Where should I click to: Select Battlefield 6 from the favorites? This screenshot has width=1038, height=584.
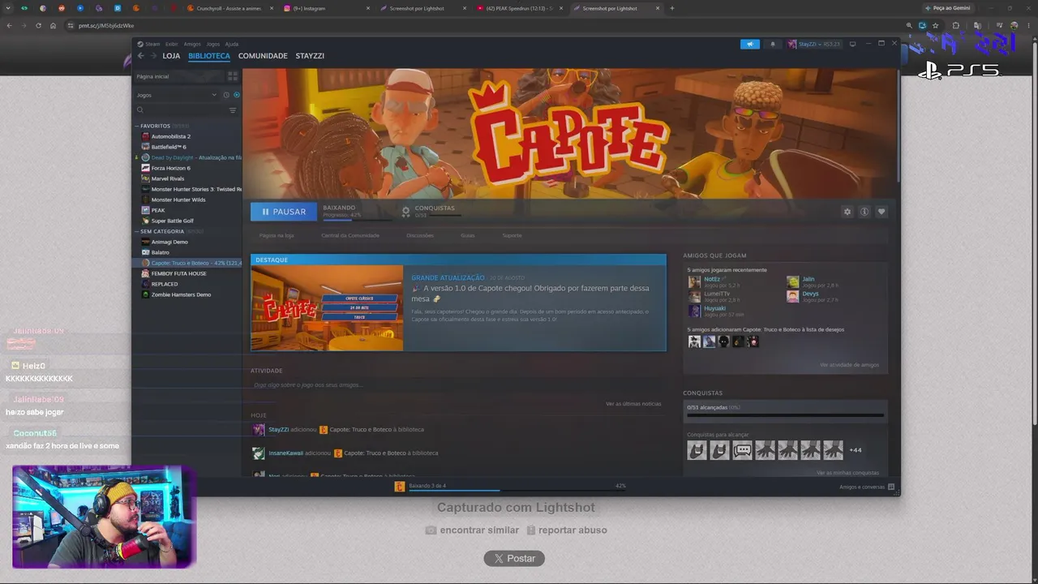[169, 147]
